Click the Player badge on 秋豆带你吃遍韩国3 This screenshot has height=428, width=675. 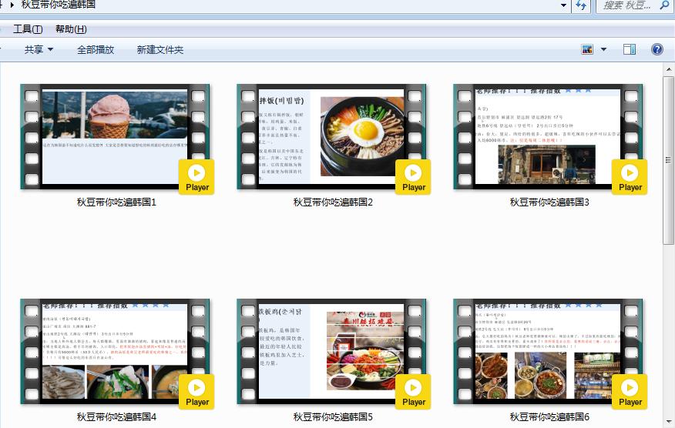coord(630,177)
